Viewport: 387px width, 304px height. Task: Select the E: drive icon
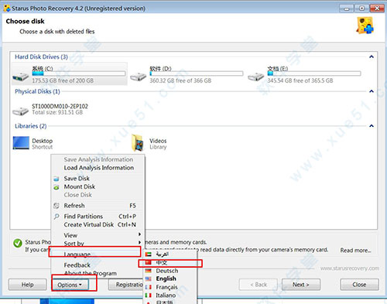[255, 77]
